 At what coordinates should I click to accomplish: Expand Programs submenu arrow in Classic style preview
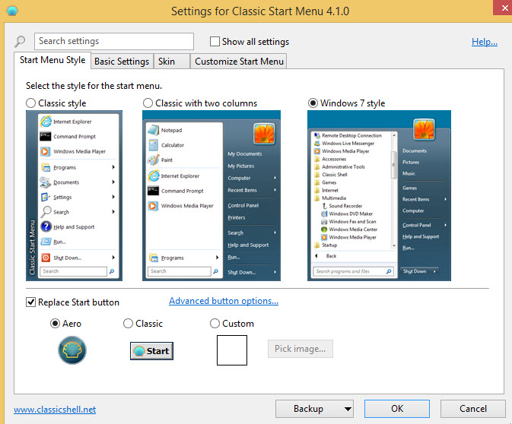(x=113, y=167)
